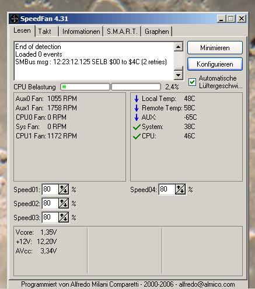Click the SpeedFan fan icon in title bar

click(x=15, y=19)
